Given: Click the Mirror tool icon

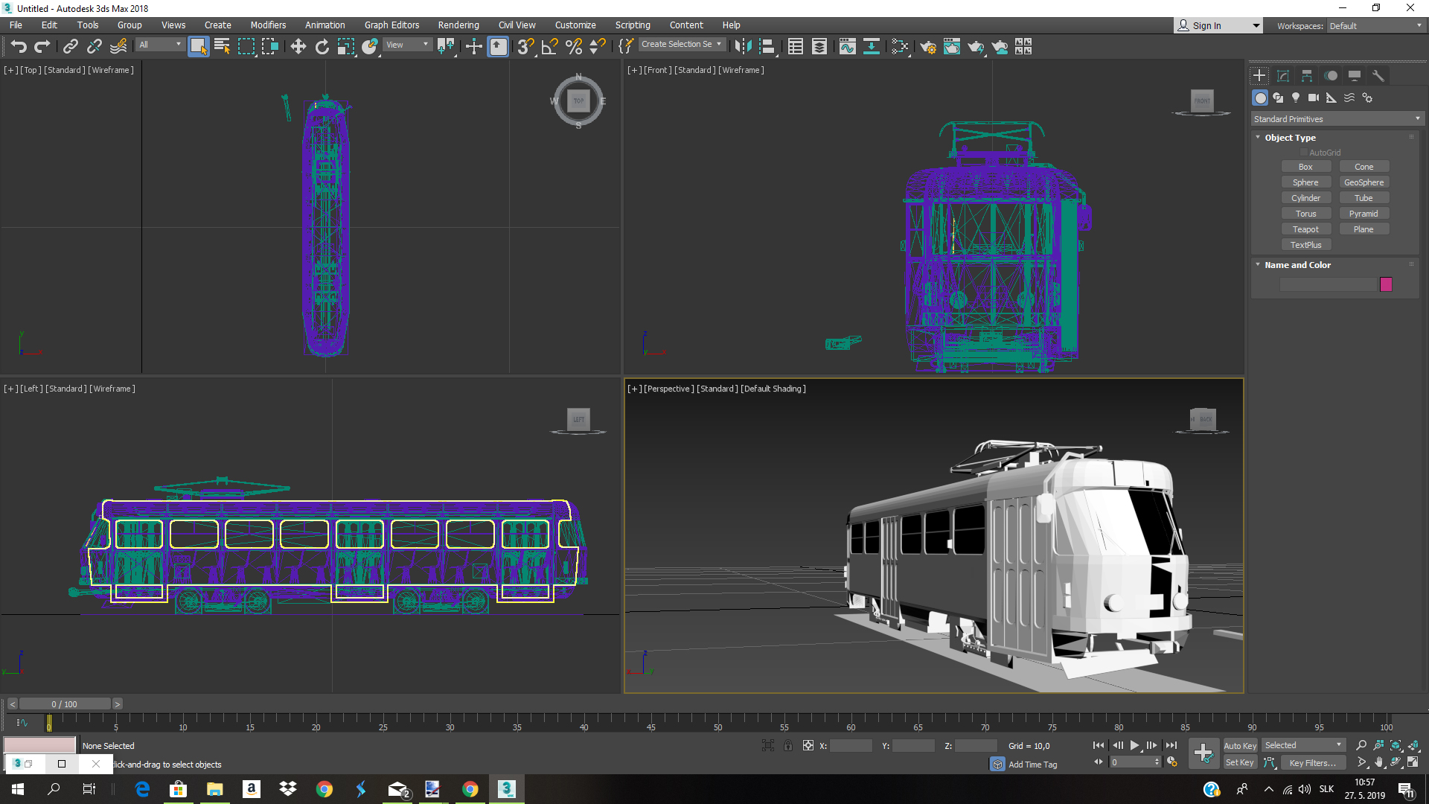Looking at the screenshot, I should [742, 47].
